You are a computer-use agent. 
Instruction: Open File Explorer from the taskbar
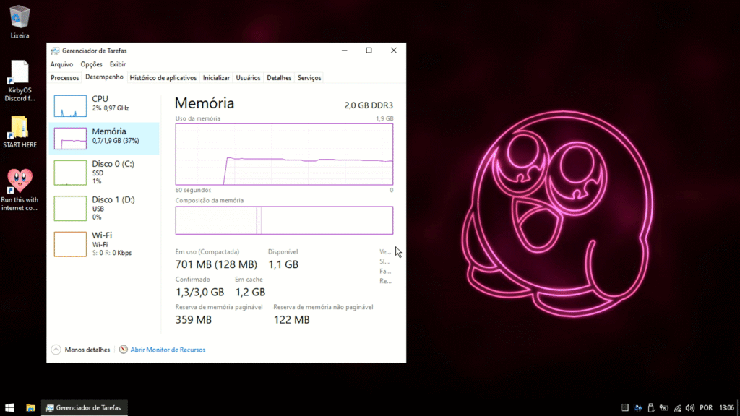pos(30,407)
